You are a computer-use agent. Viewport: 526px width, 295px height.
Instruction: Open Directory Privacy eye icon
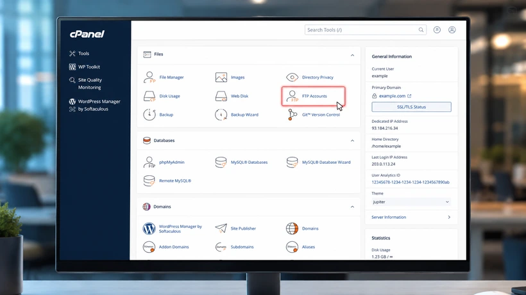[292, 77]
